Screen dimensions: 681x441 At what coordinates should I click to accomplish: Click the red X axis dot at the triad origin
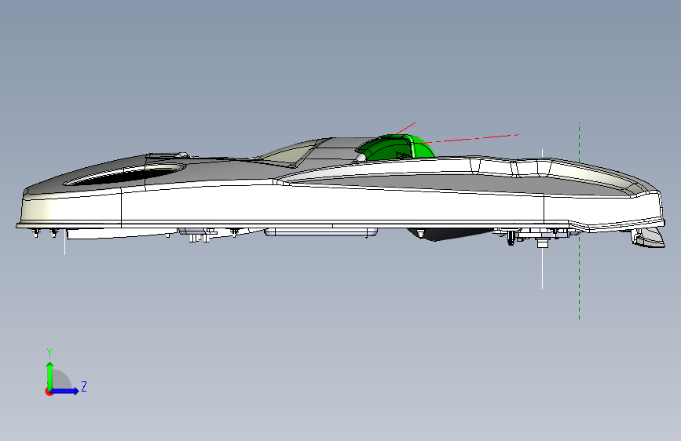[49, 392]
